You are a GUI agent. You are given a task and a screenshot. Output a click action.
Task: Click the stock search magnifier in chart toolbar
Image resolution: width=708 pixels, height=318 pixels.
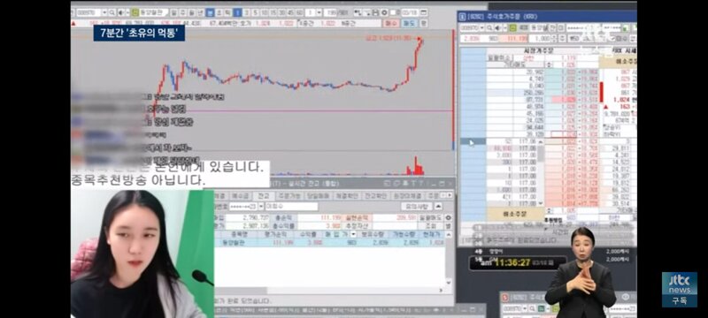click(112, 12)
